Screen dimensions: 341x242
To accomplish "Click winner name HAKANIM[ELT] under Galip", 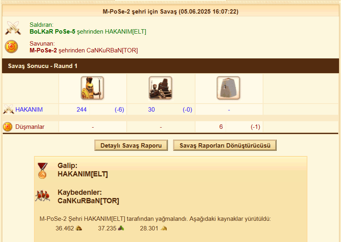I will pyautogui.click(x=83, y=174).
